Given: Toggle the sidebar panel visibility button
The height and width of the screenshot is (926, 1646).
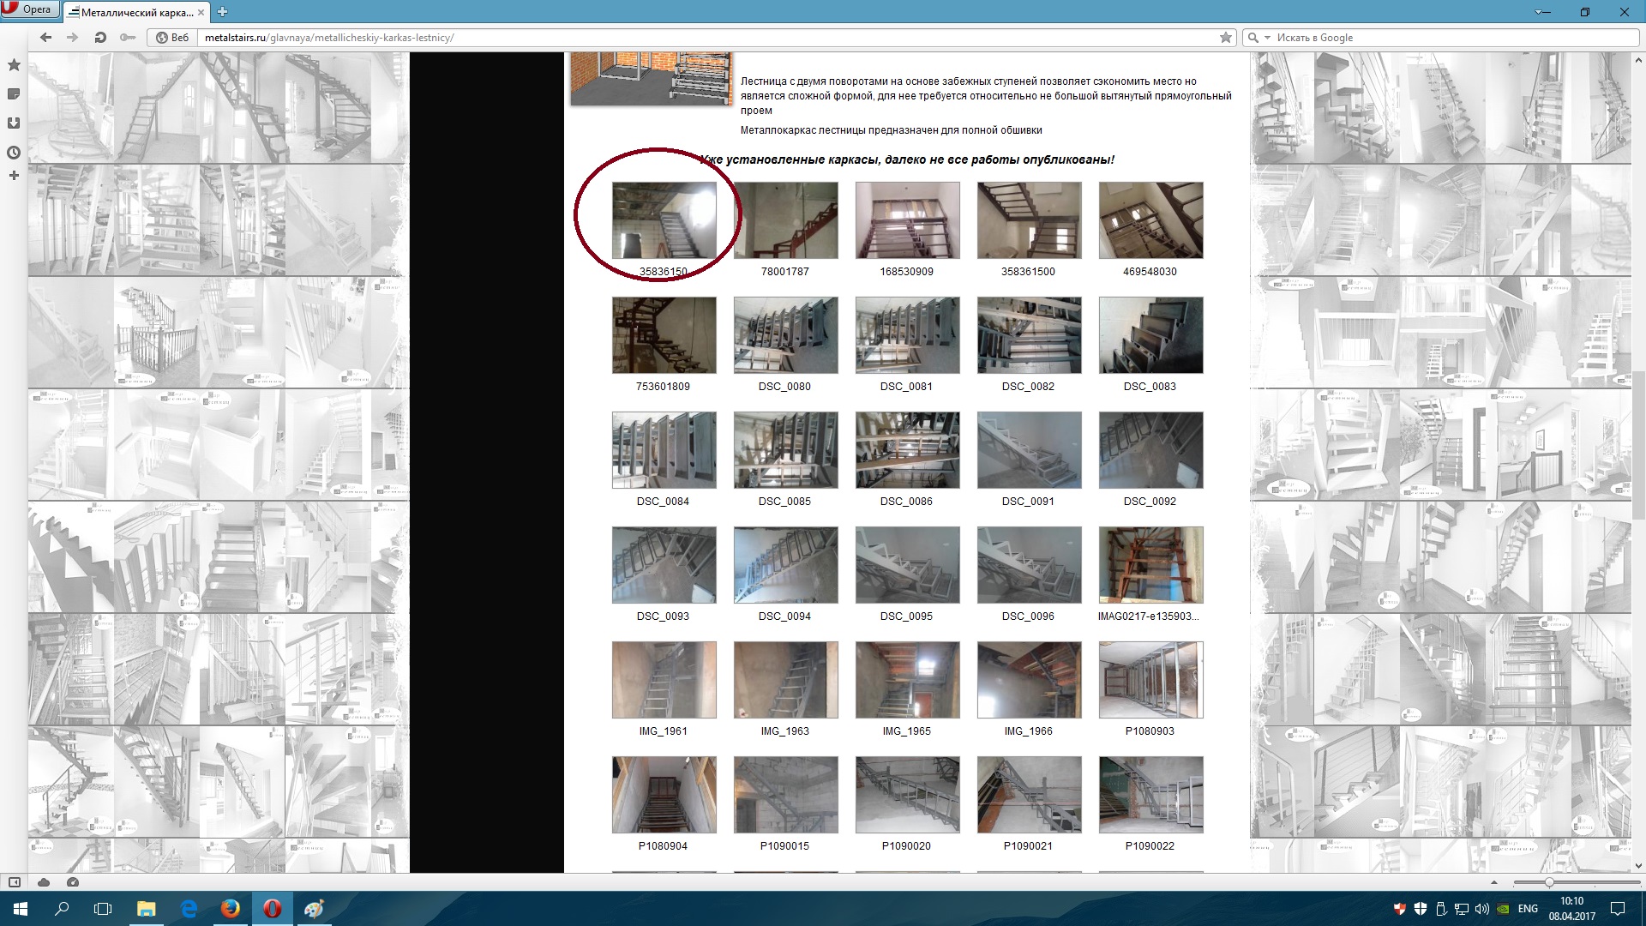Looking at the screenshot, I should pyautogui.click(x=15, y=882).
